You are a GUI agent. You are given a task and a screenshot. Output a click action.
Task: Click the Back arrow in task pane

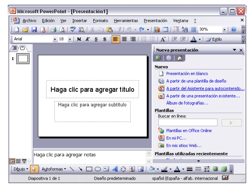158,58
